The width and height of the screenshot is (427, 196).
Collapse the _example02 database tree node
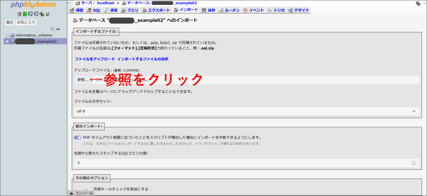tap(8, 41)
